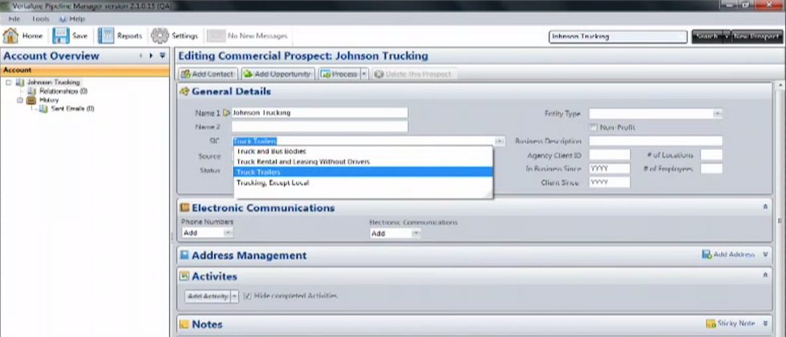Open the Help menu

[72, 18]
